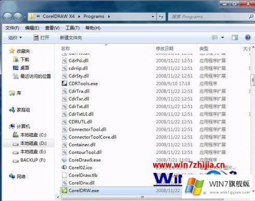This screenshot has height=201, width=255.
Task: Click the CorelDRAW X4 breadcrumb
Action: [59, 16]
